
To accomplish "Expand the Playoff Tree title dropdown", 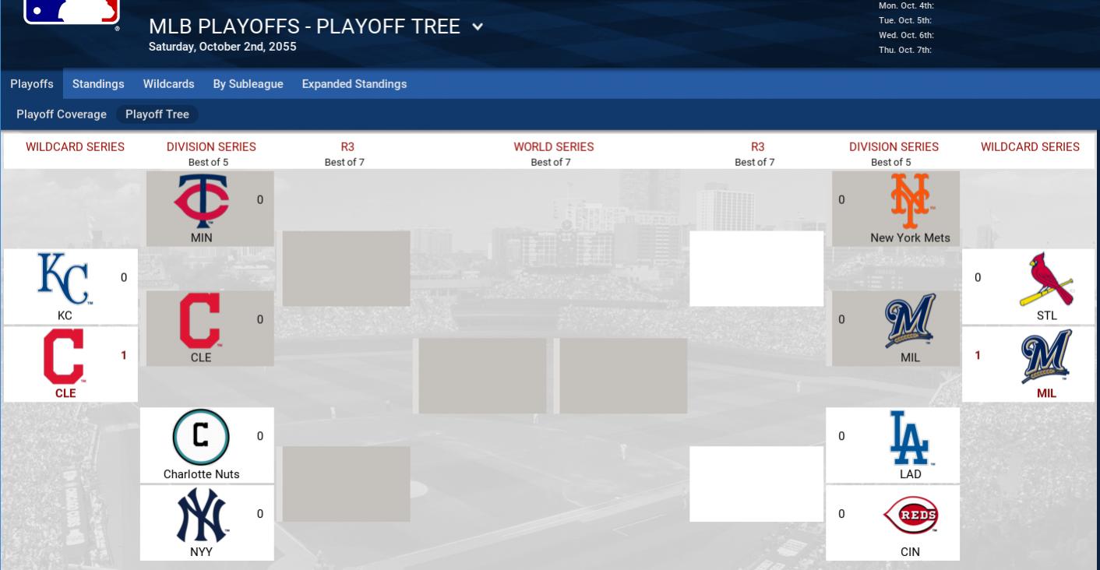I will click(x=478, y=26).
